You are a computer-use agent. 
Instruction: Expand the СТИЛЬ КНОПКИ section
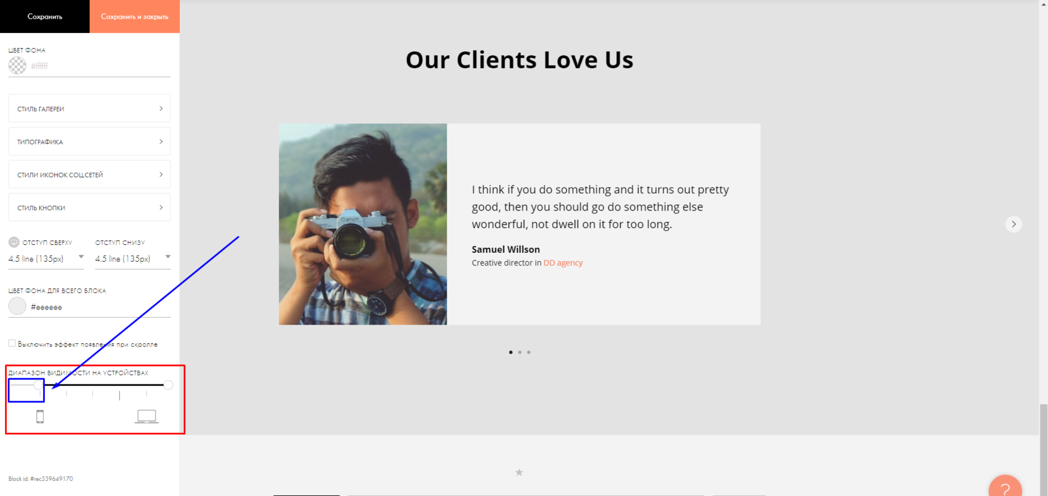tap(89, 207)
